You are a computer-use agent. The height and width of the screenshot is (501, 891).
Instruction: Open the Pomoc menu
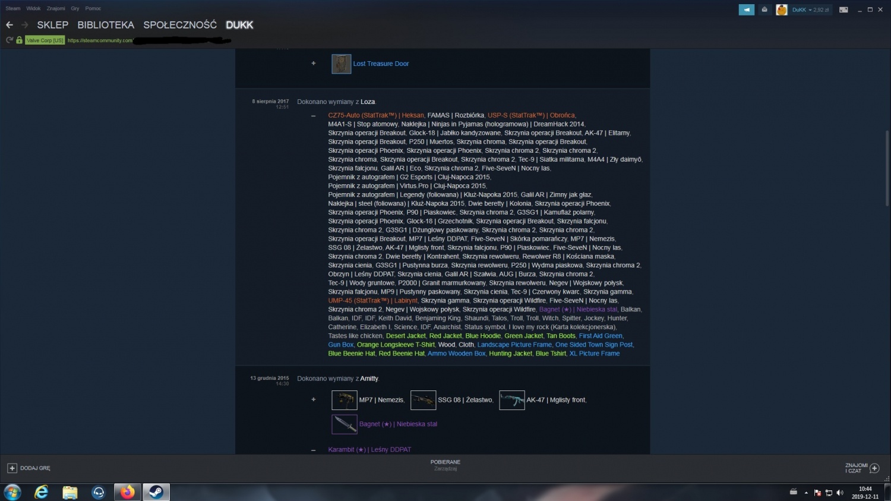click(x=93, y=9)
